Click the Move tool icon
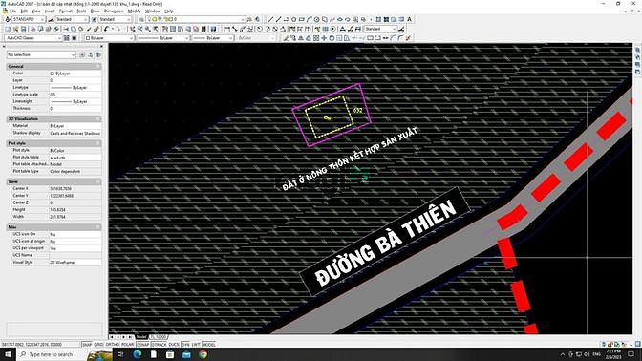 tap(324, 37)
